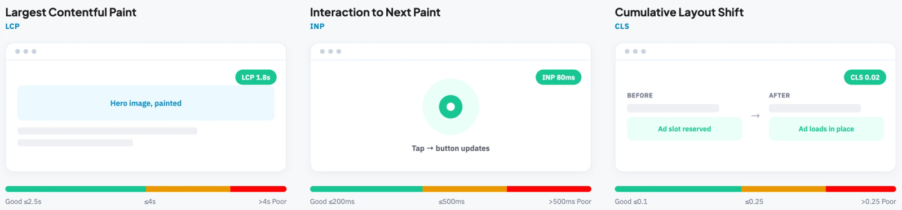Open the Cumulative Layout Shift heading
The width and height of the screenshot is (902, 210).
(679, 12)
